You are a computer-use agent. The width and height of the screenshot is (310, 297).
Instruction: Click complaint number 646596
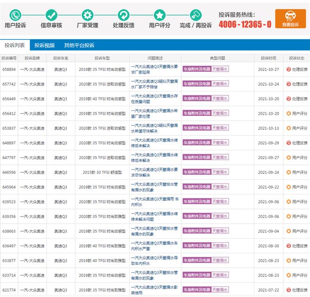(9, 172)
